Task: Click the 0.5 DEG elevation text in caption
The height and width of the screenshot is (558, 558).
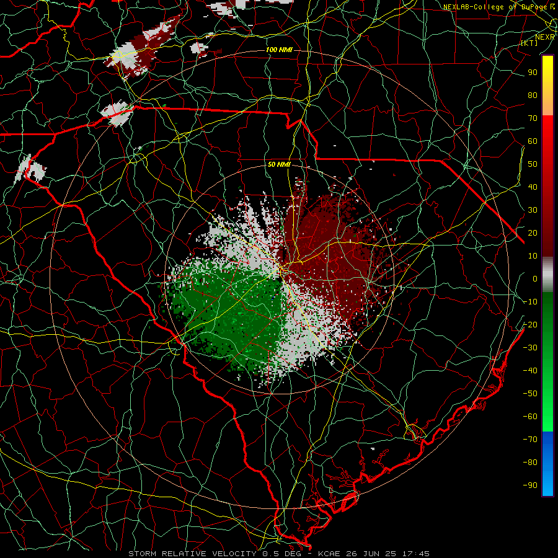Action: point(283,554)
